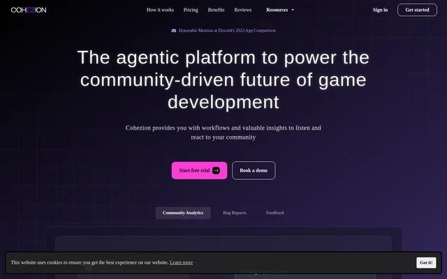Click the Discord icon beside Honorable Mention
Image resolution: width=447 pixels, height=279 pixels.
tap(174, 31)
